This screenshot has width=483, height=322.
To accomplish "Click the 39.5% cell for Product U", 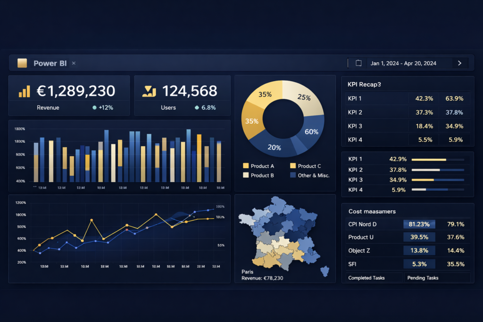I will [x=419, y=237].
